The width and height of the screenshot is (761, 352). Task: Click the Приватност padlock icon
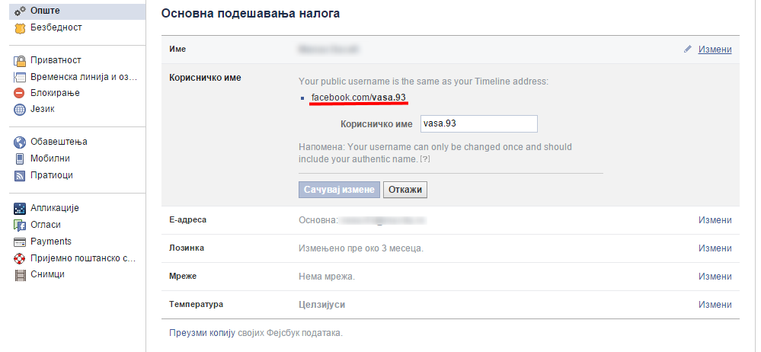point(21,60)
